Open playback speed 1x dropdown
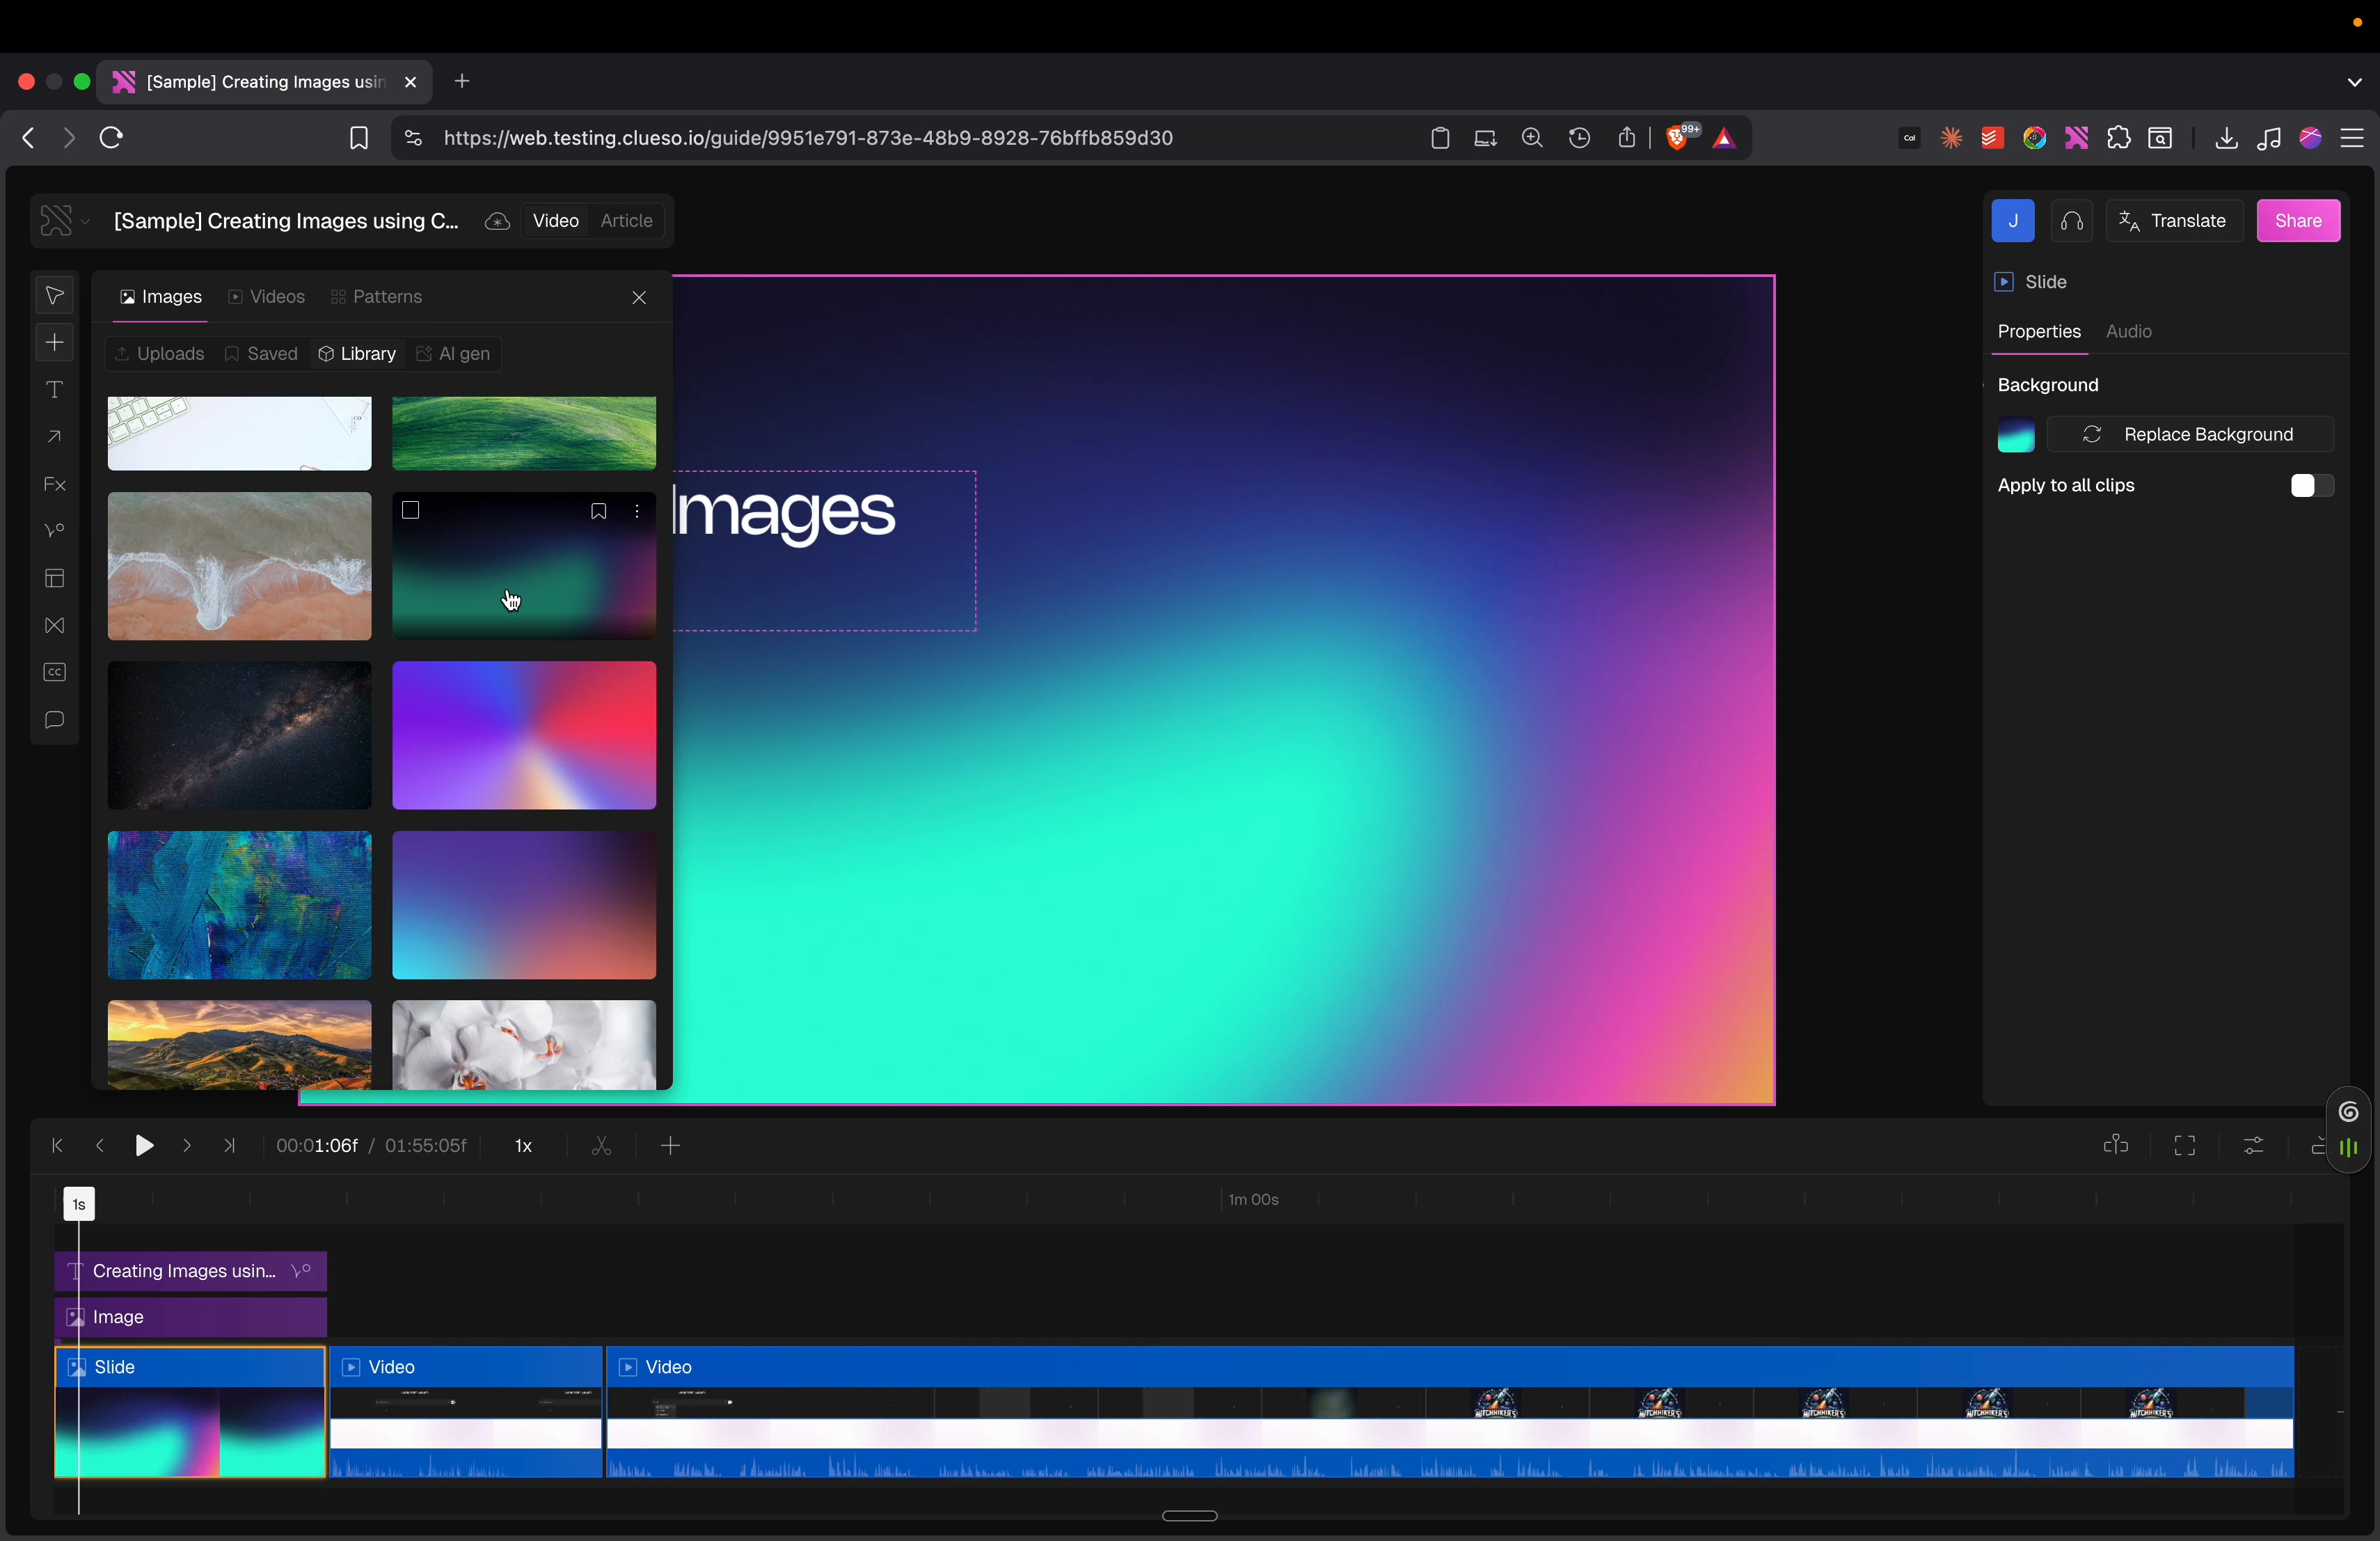The width and height of the screenshot is (2380, 1541). (x=524, y=1146)
